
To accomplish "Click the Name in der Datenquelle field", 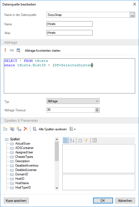I will pos(88,15).
